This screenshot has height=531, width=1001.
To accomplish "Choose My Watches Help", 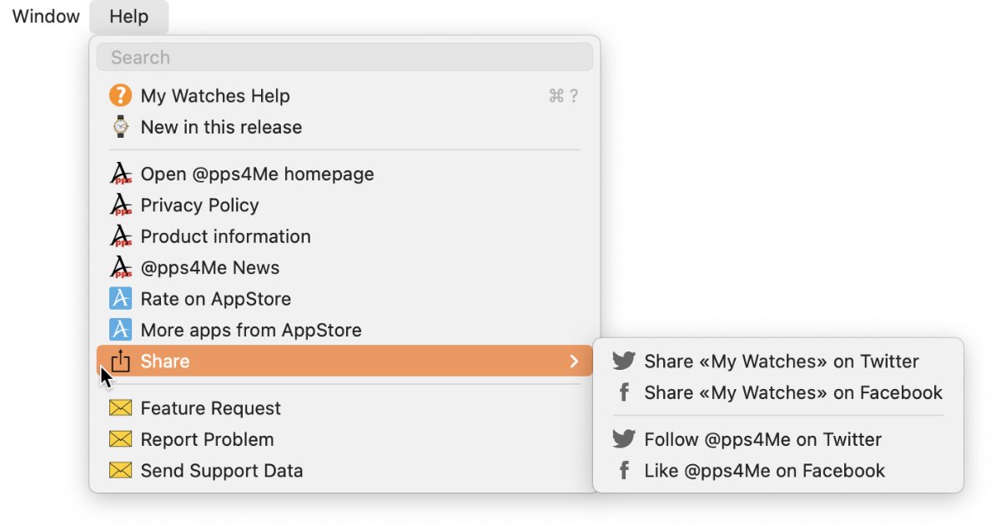I will coord(345,96).
